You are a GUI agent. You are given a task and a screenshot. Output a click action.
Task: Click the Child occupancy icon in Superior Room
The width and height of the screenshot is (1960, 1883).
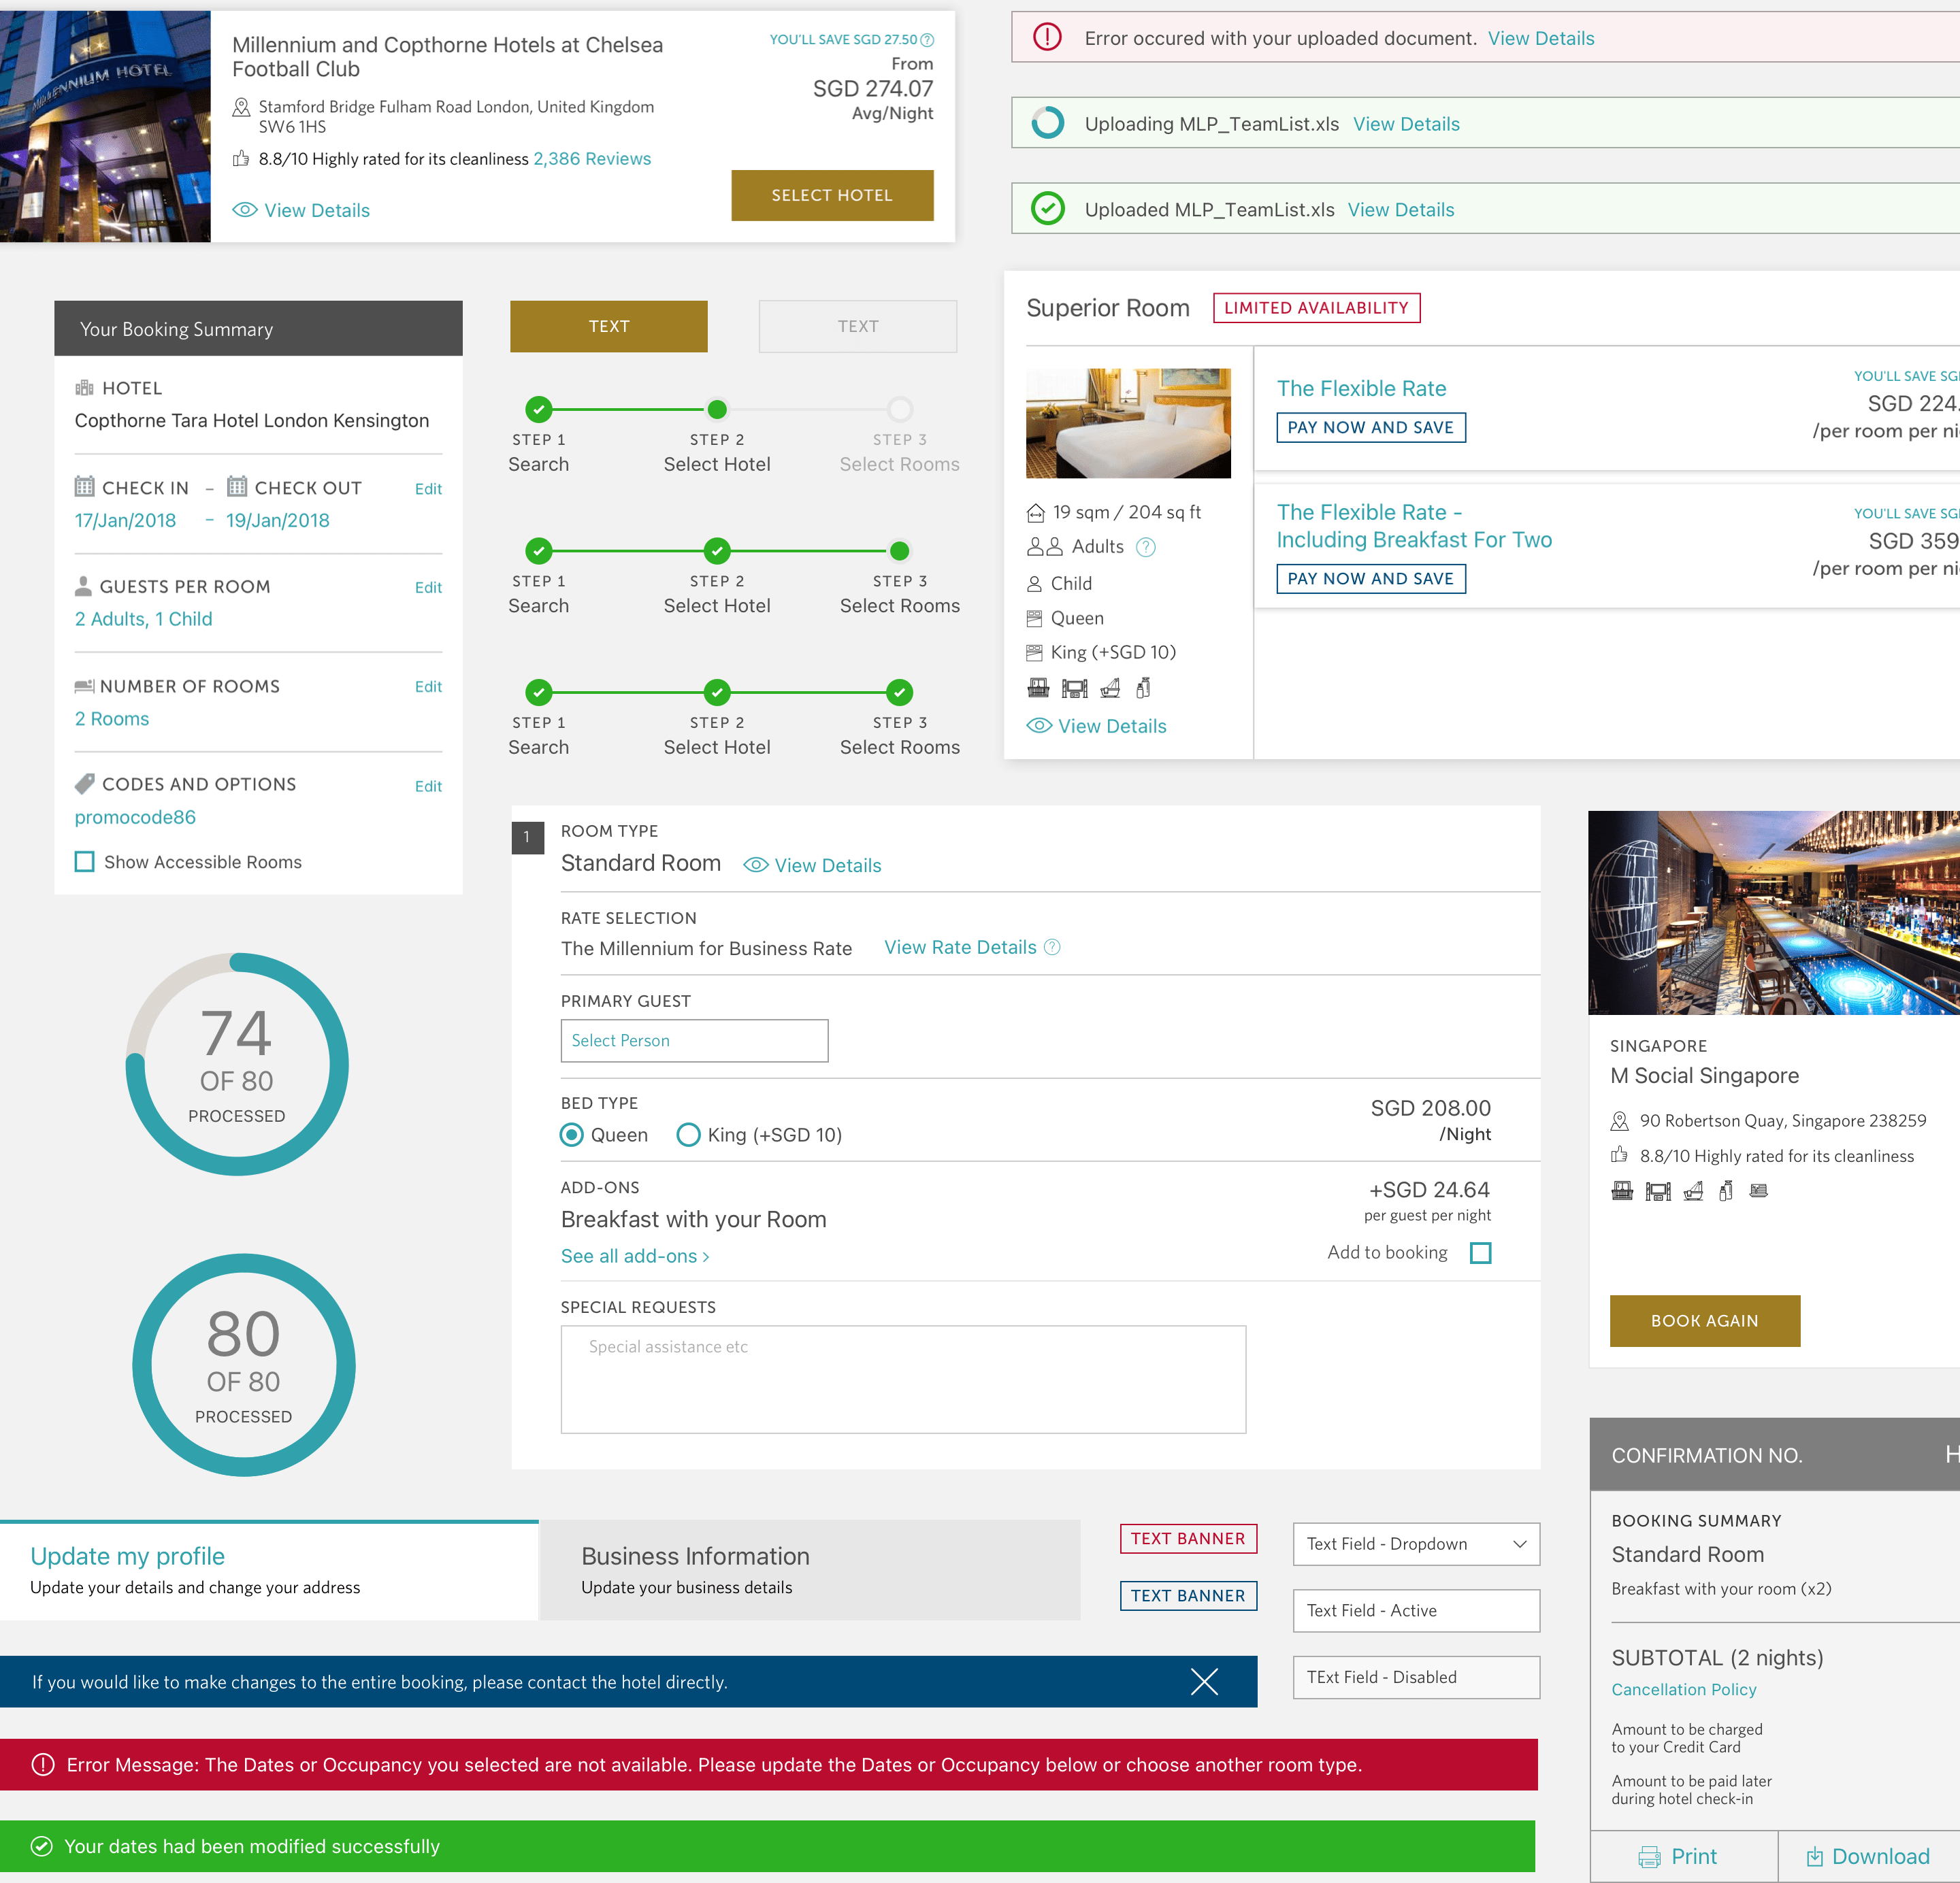[x=1035, y=584]
